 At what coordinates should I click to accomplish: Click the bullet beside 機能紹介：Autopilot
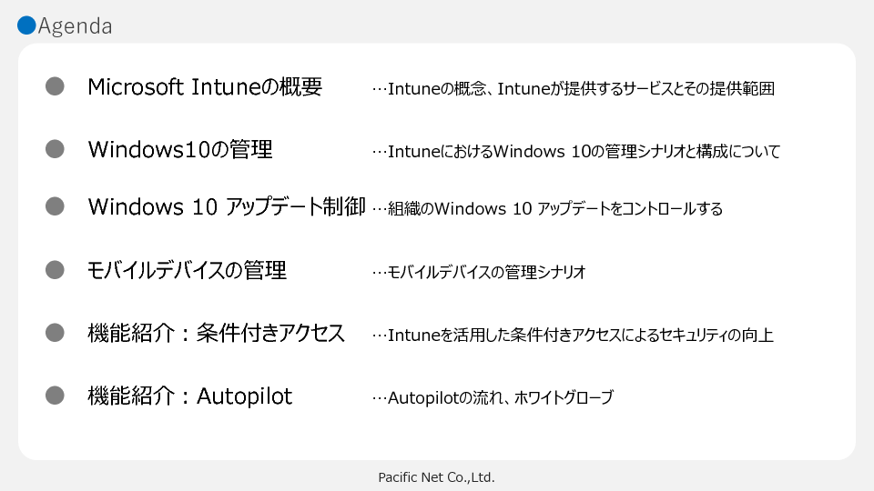coord(56,396)
